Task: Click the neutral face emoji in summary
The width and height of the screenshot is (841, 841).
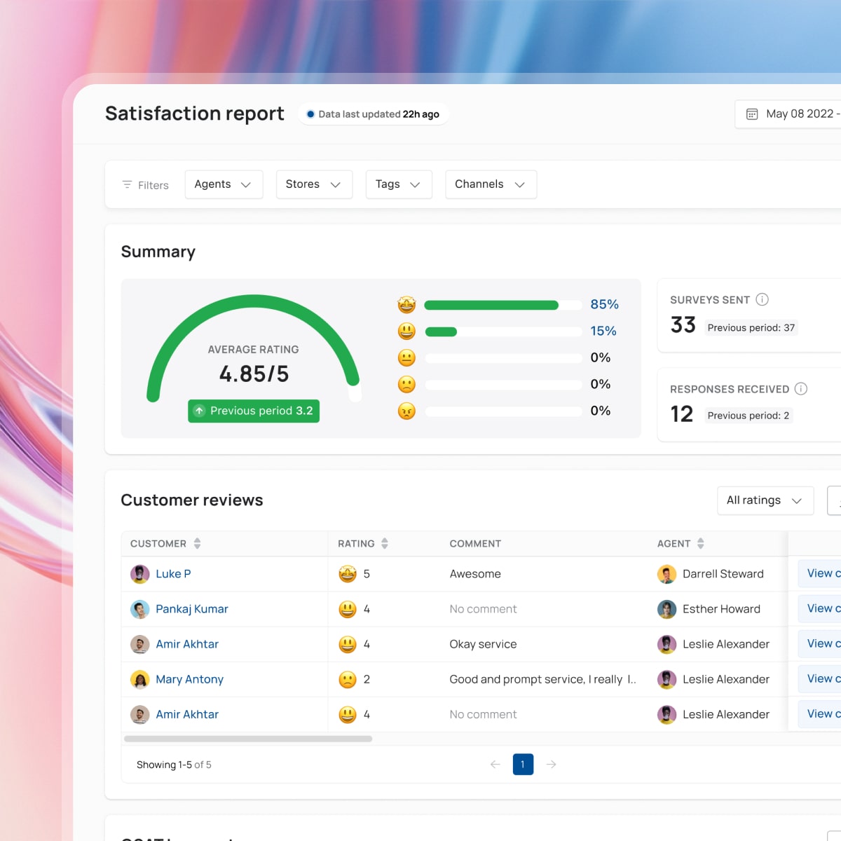Action: (406, 358)
